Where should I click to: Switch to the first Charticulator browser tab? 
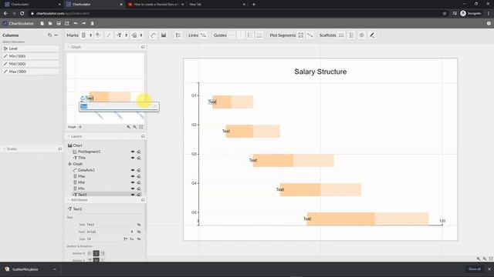(x=32, y=5)
